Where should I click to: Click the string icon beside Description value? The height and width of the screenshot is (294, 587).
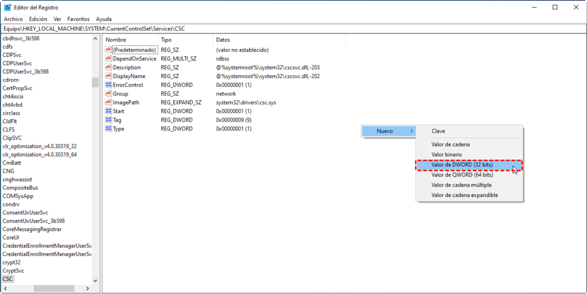click(x=109, y=67)
